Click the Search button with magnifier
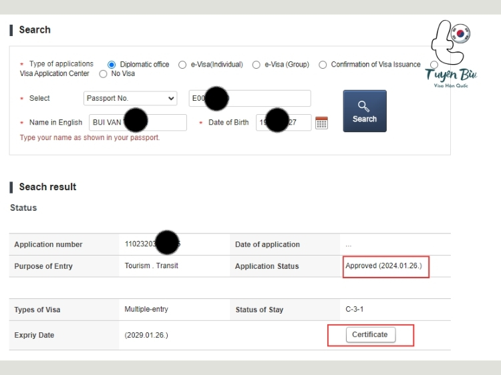The width and height of the screenshot is (501, 375). pyautogui.click(x=365, y=111)
